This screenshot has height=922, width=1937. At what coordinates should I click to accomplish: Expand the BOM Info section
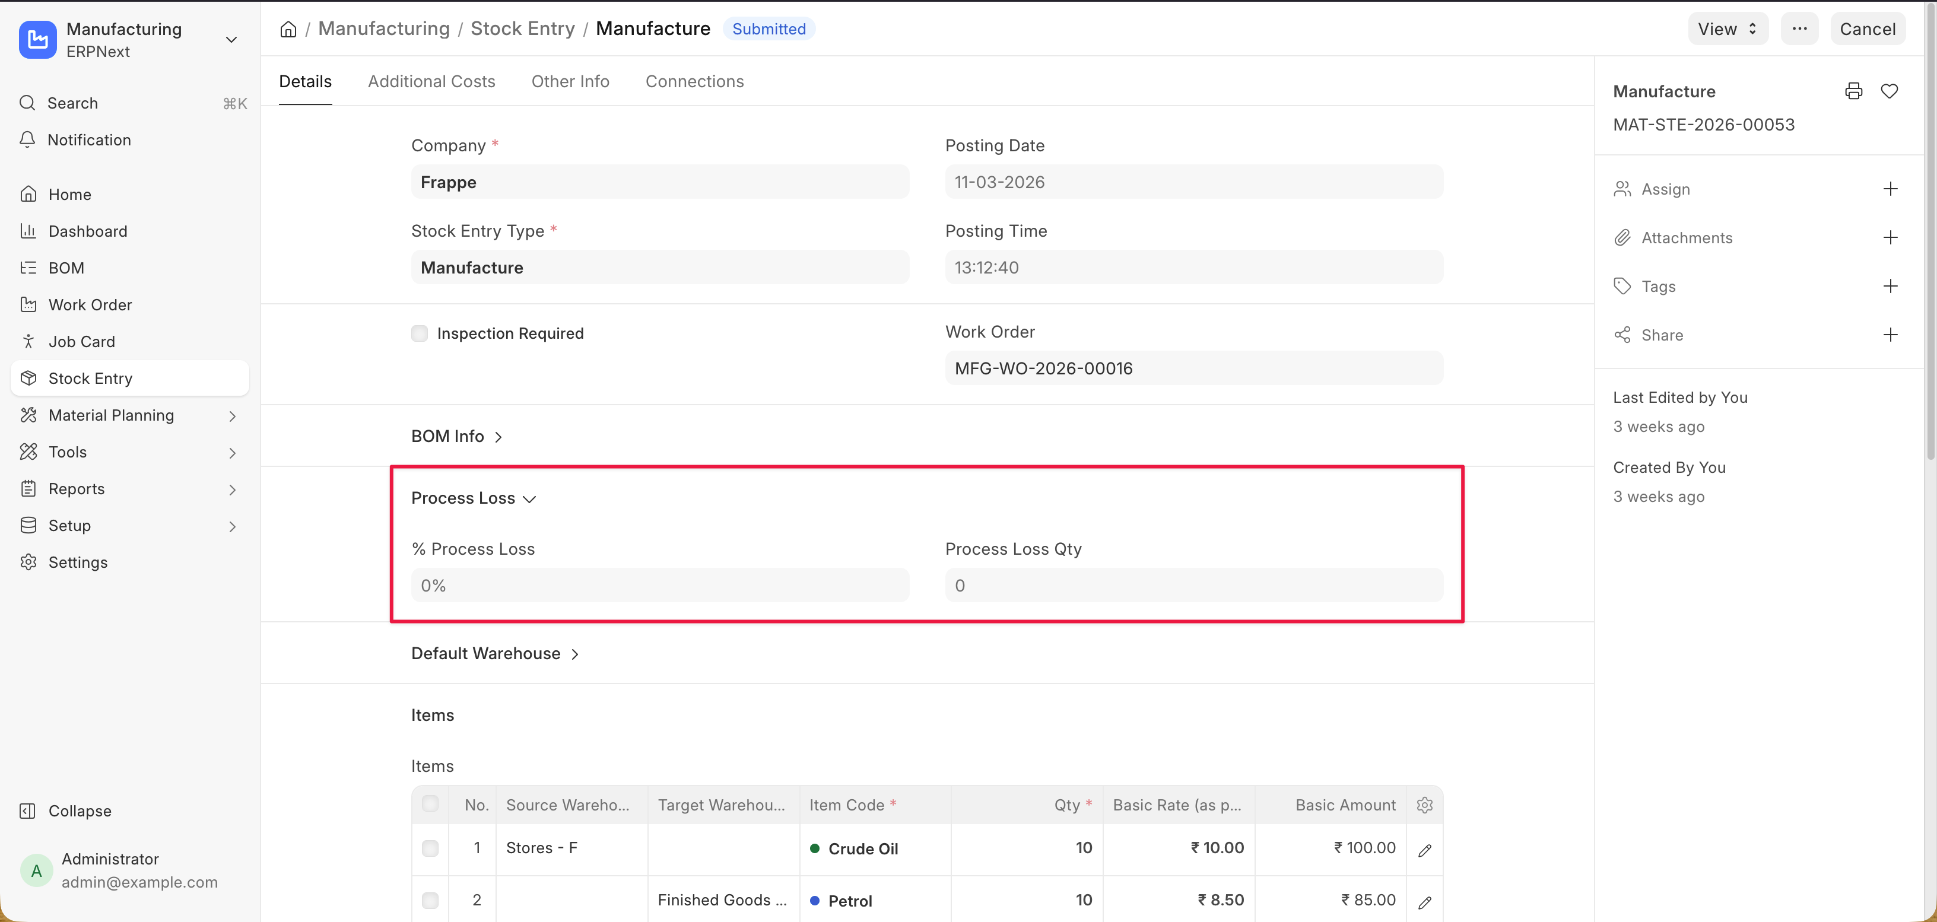[x=456, y=436]
